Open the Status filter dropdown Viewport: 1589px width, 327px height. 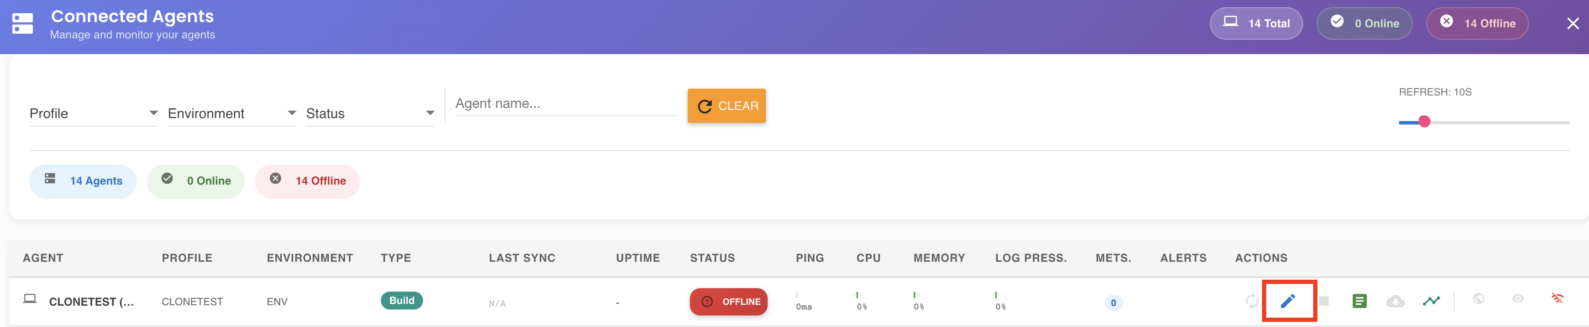369,113
